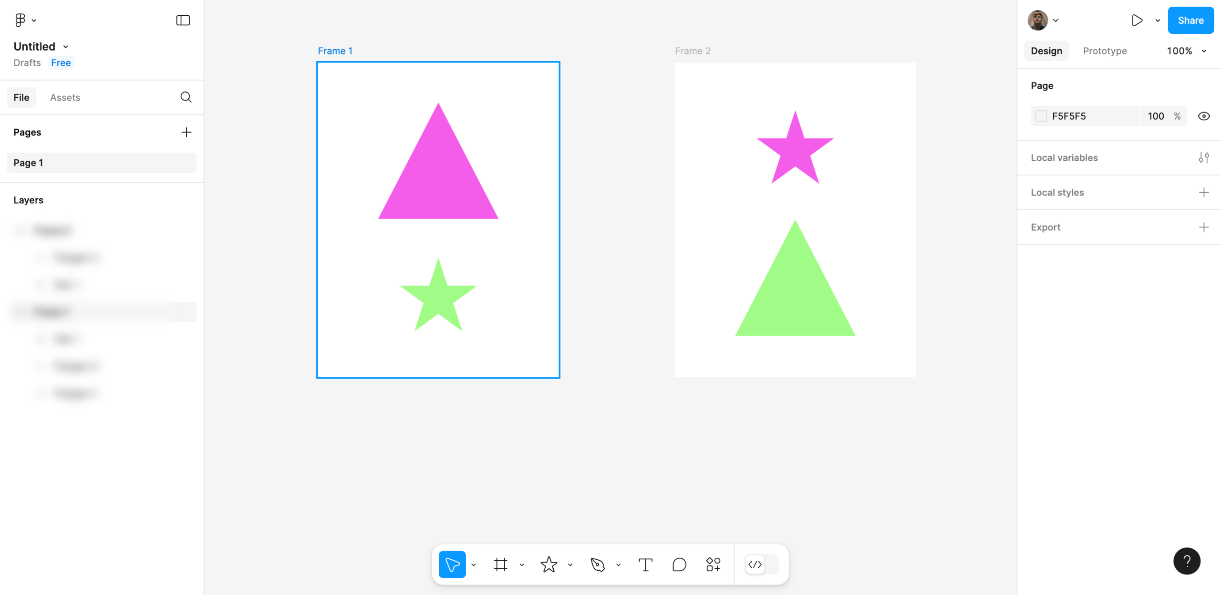This screenshot has height=595, width=1221.
Task: Toggle Dev Mode switch
Action: pos(762,564)
